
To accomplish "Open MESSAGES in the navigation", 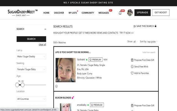I will tap(104, 13).
